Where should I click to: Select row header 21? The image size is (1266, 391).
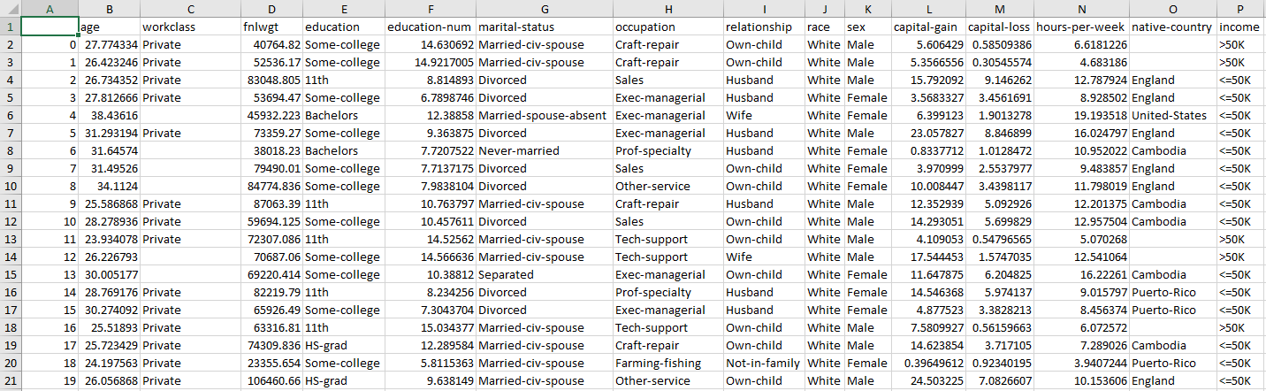point(10,380)
